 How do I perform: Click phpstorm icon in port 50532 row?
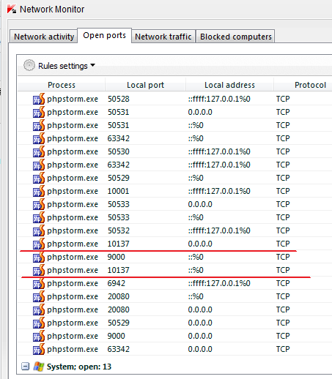click(39, 230)
